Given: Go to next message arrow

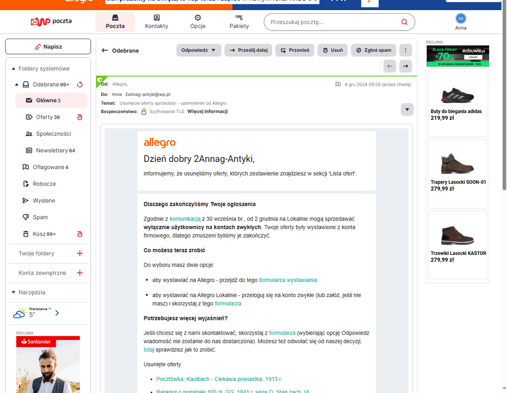Looking at the screenshot, I should pyautogui.click(x=405, y=66).
